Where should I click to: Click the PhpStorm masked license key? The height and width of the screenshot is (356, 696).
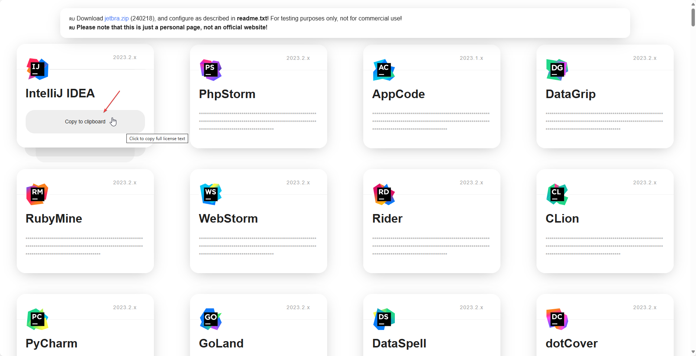pyautogui.click(x=258, y=122)
